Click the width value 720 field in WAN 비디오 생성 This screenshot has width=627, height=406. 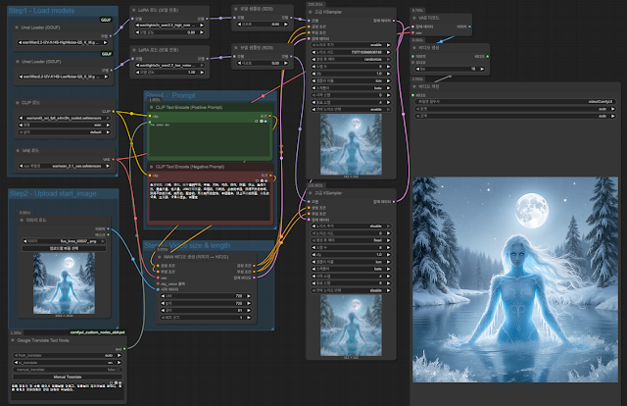click(x=206, y=296)
